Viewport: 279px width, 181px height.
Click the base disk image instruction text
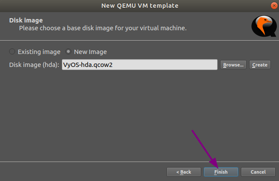[103, 28]
